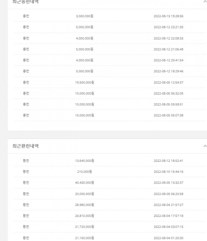This screenshot has height=241, width=207.
Task: Select the 15,000,000원 충전 amount
Action: [x=85, y=115]
